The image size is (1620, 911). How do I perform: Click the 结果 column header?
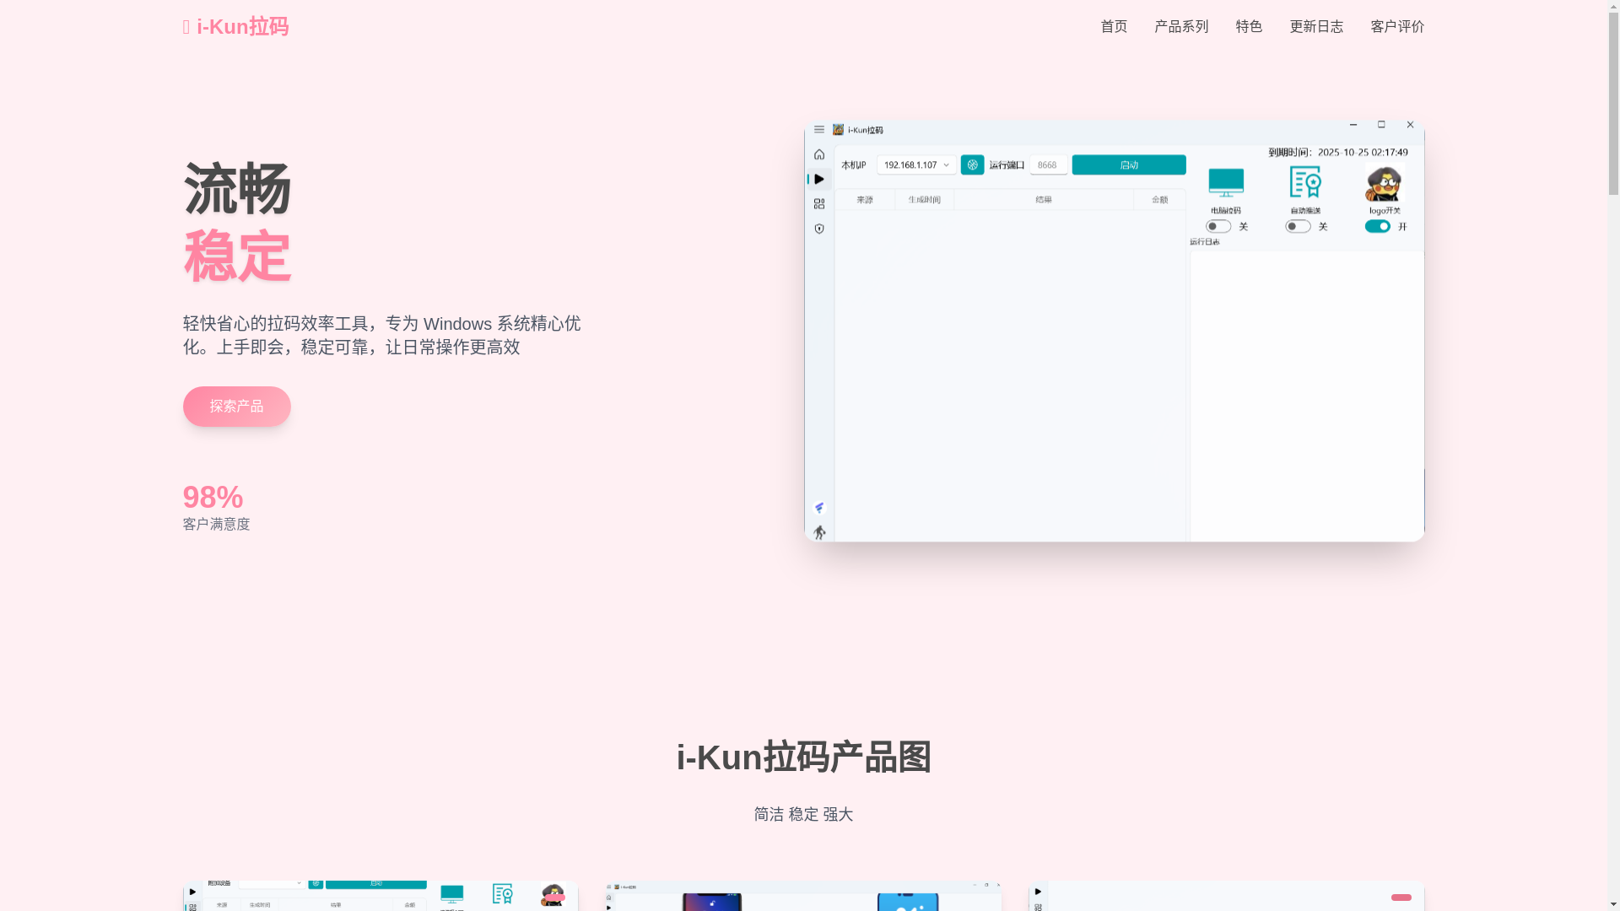click(1044, 200)
